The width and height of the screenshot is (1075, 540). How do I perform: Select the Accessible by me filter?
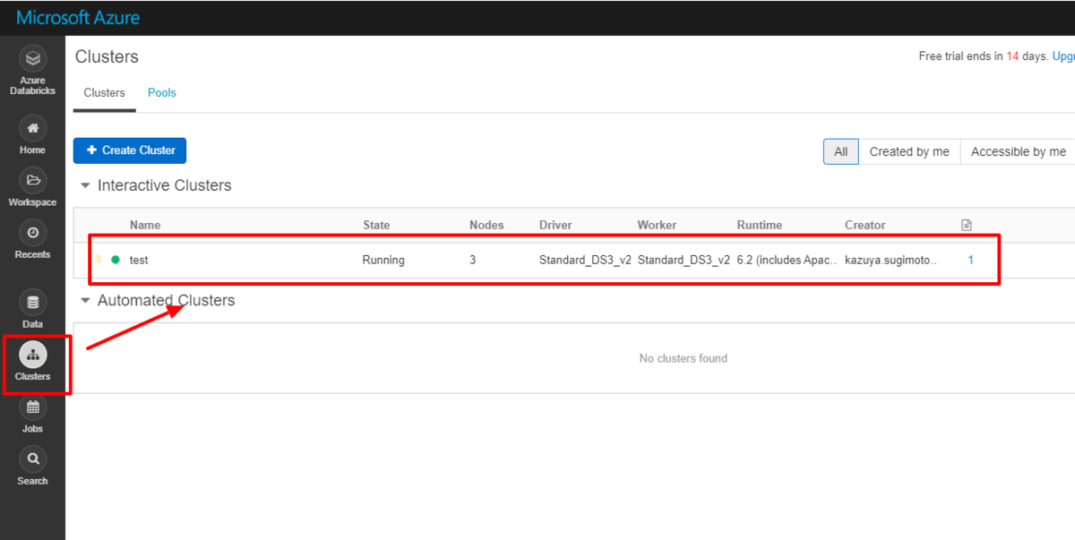coord(1018,151)
